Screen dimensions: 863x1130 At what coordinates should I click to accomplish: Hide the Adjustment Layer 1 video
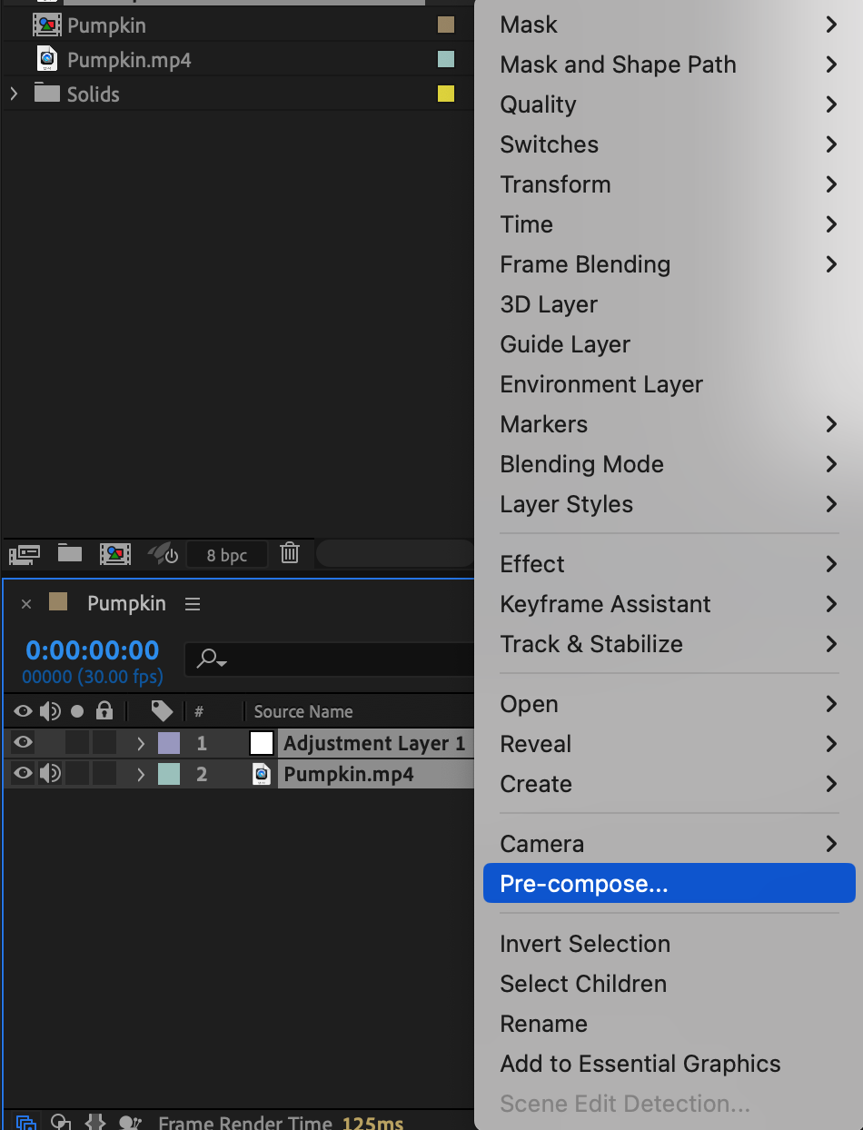(23, 743)
